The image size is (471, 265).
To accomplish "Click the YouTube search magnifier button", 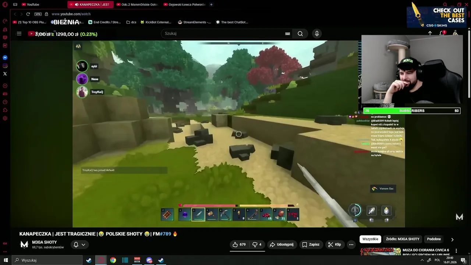I will click(300, 33).
